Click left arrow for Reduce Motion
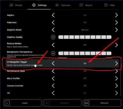This screenshot has width=123, height=109. point(53,45)
